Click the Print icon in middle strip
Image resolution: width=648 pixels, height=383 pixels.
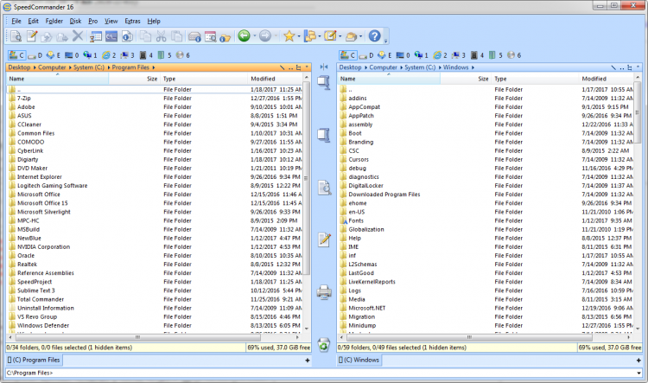324,291
